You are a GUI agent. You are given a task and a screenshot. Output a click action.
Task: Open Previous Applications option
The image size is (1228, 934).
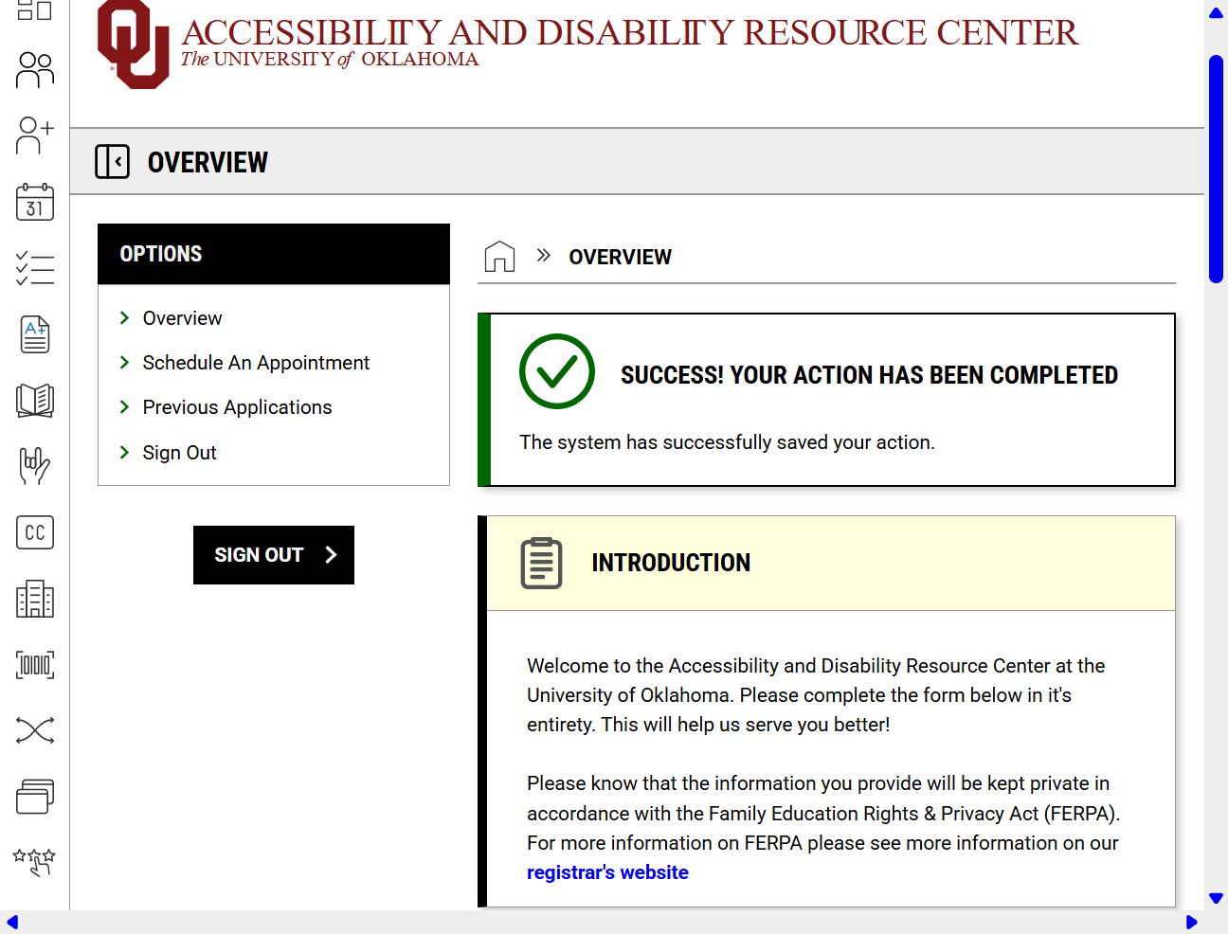tap(237, 407)
